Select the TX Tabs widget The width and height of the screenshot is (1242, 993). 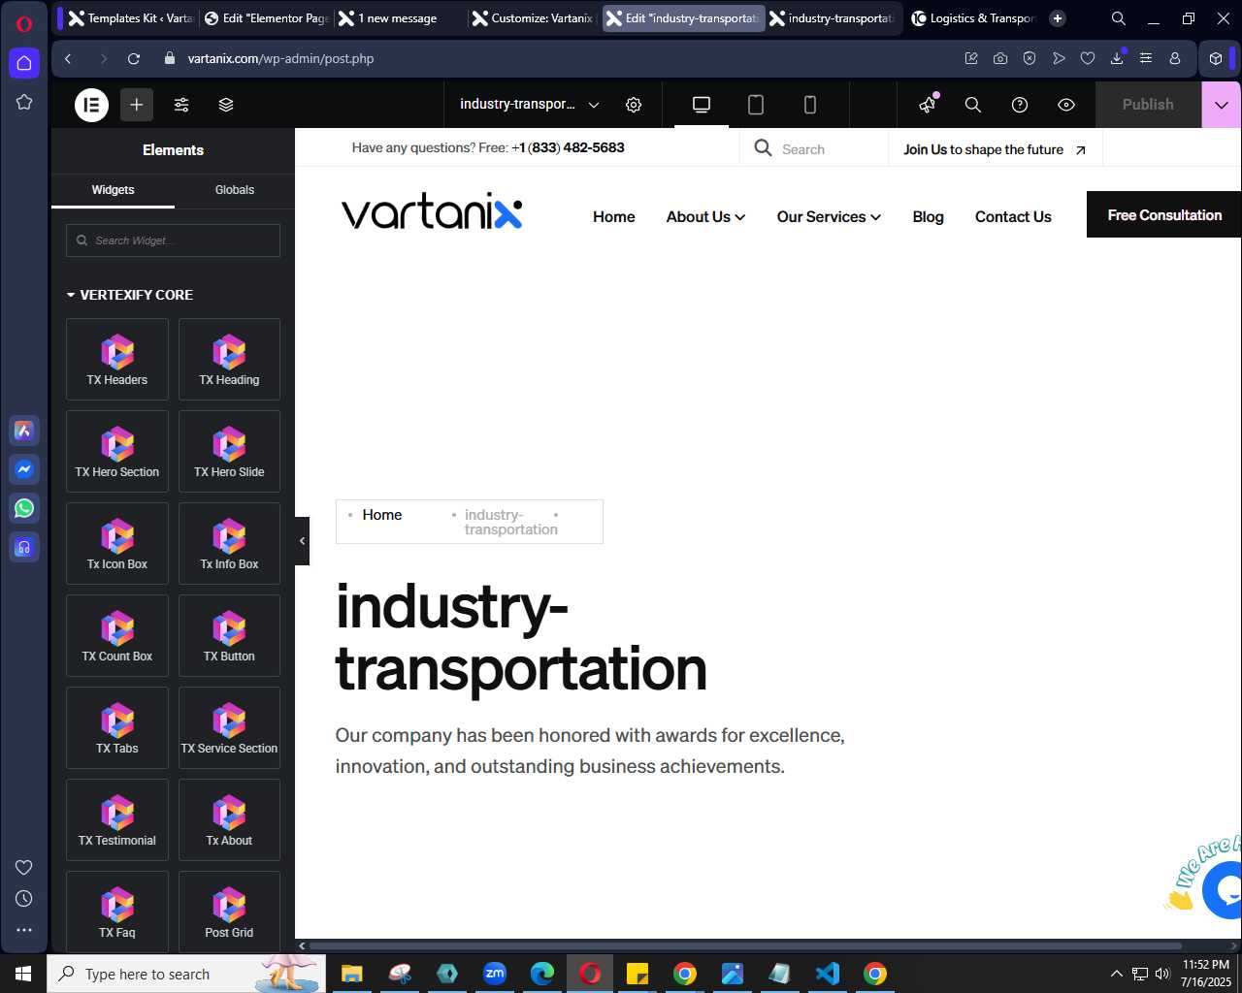coord(117,728)
